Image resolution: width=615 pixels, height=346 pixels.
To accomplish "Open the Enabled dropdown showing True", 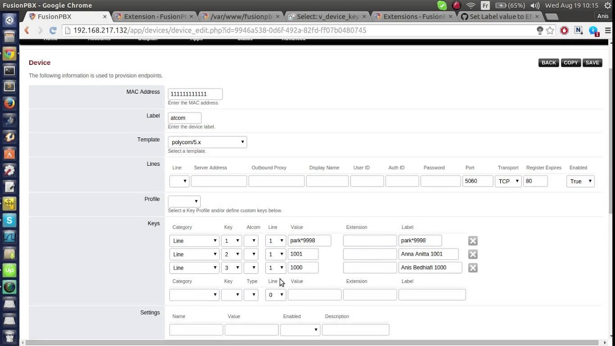I will pyautogui.click(x=580, y=181).
